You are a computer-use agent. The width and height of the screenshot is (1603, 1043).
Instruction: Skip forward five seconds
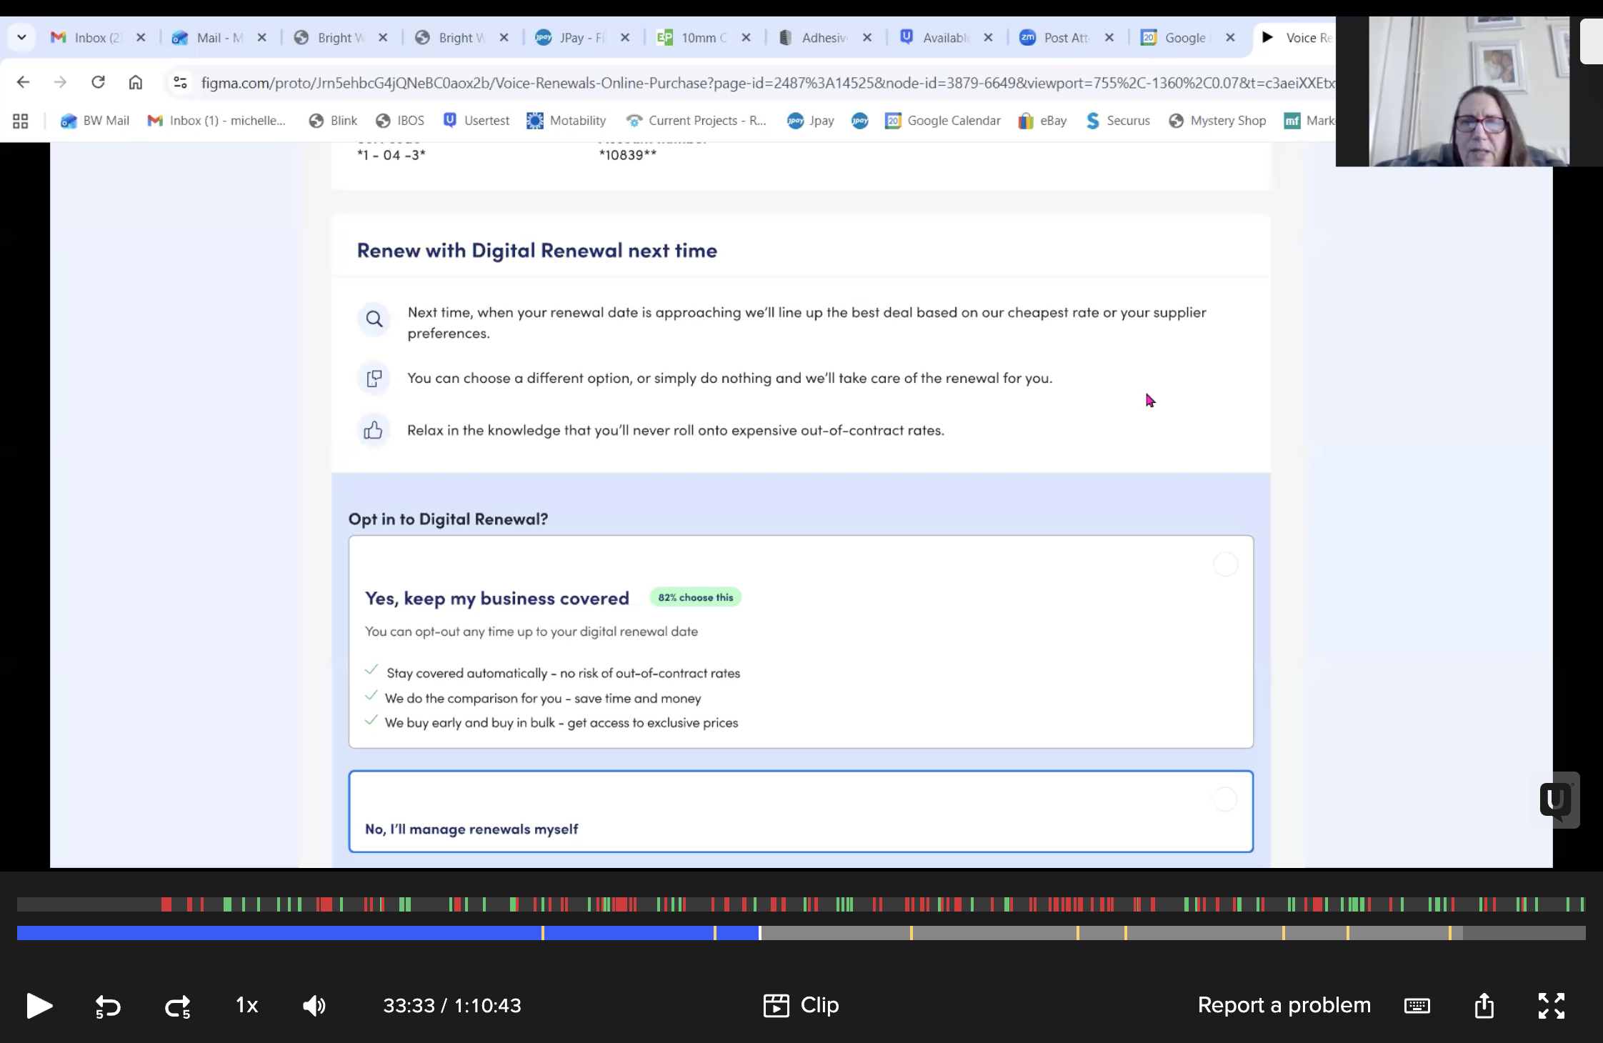pos(177,1006)
